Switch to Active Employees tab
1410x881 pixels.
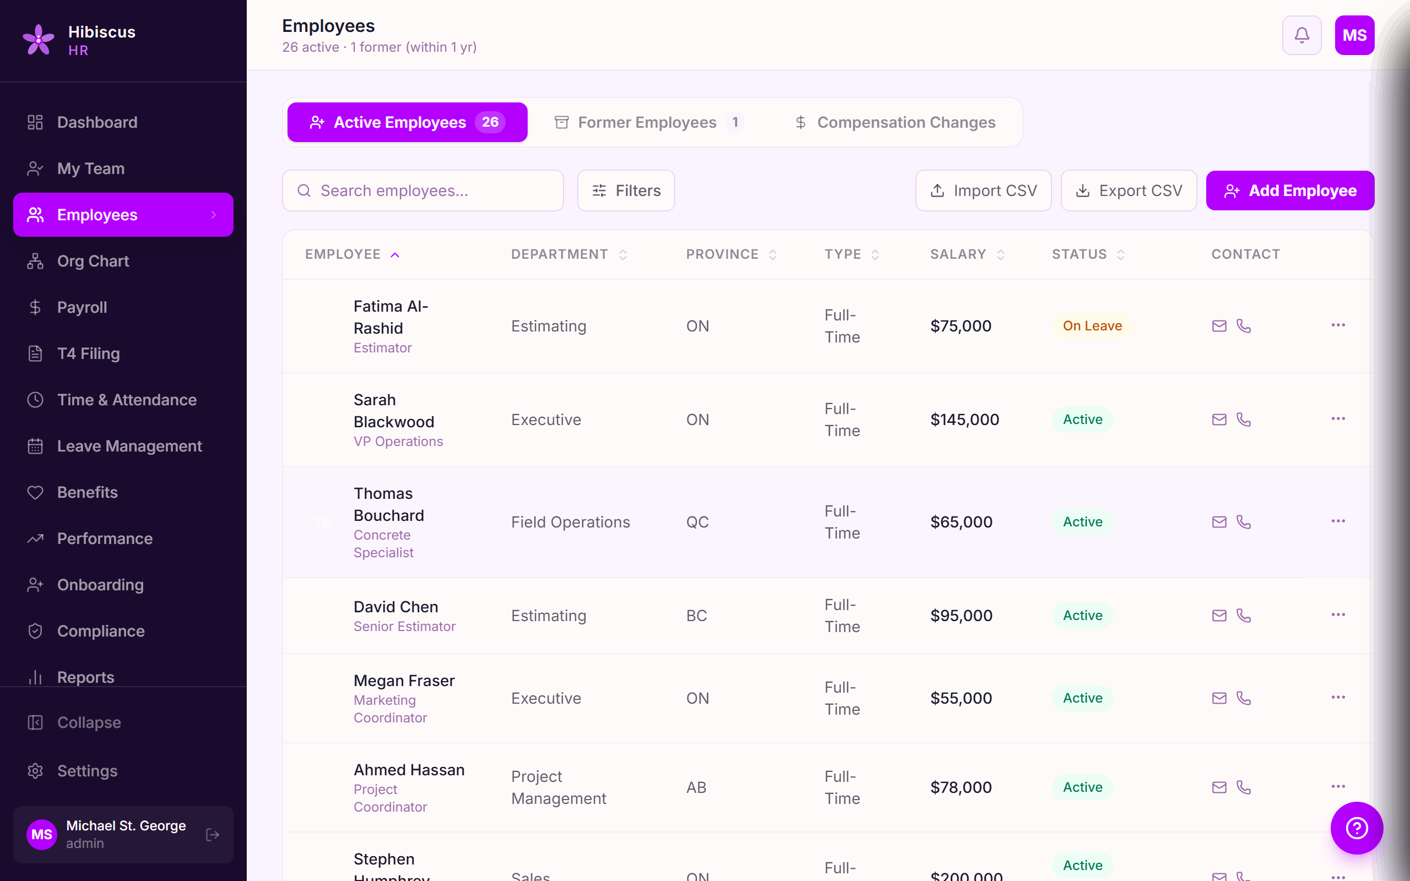pyautogui.click(x=407, y=122)
